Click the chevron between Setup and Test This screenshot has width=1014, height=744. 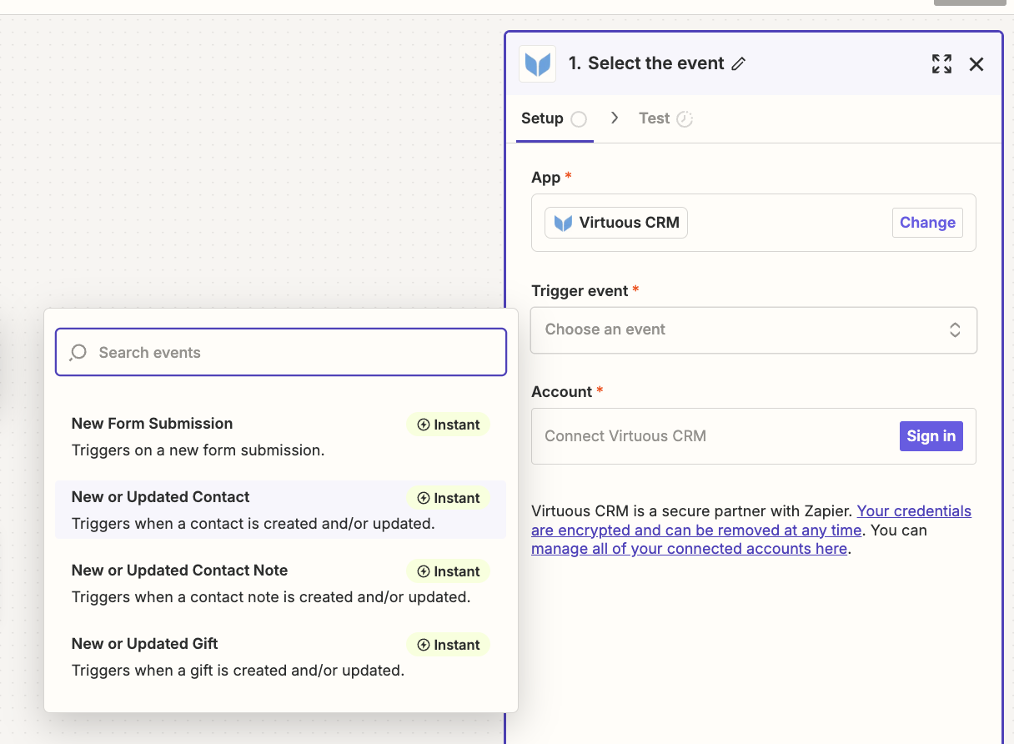pyautogui.click(x=615, y=118)
